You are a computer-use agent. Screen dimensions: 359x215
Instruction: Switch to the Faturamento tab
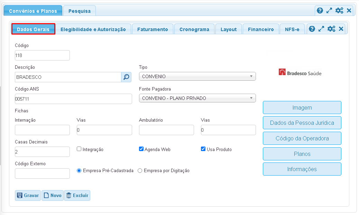tap(153, 29)
